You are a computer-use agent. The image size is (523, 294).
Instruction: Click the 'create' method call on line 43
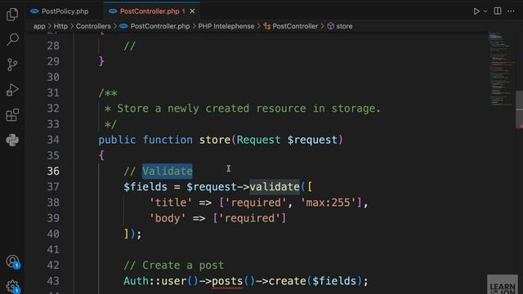(x=287, y=281)
